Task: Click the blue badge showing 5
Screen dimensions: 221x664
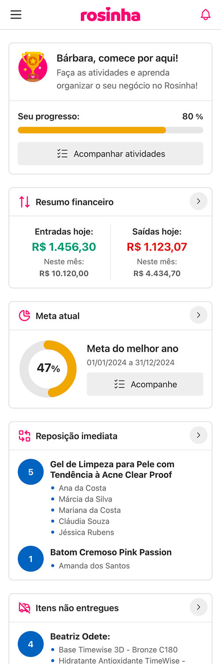Action: [30, 472]
